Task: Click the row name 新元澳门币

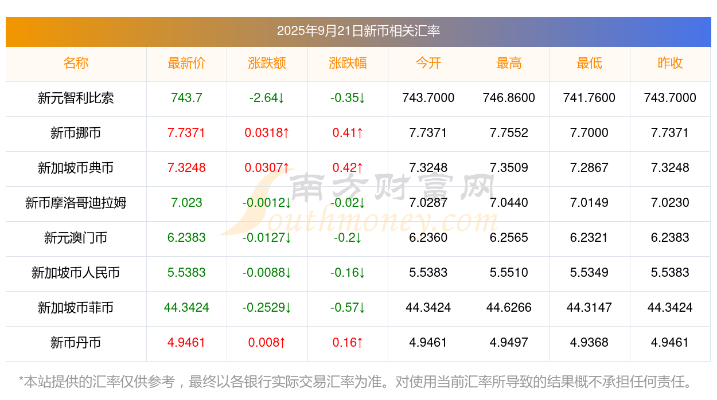Action: (x=76, y=238)
